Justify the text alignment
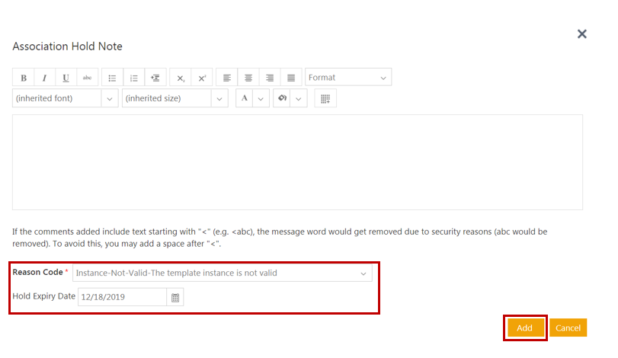 coord(290,78)
